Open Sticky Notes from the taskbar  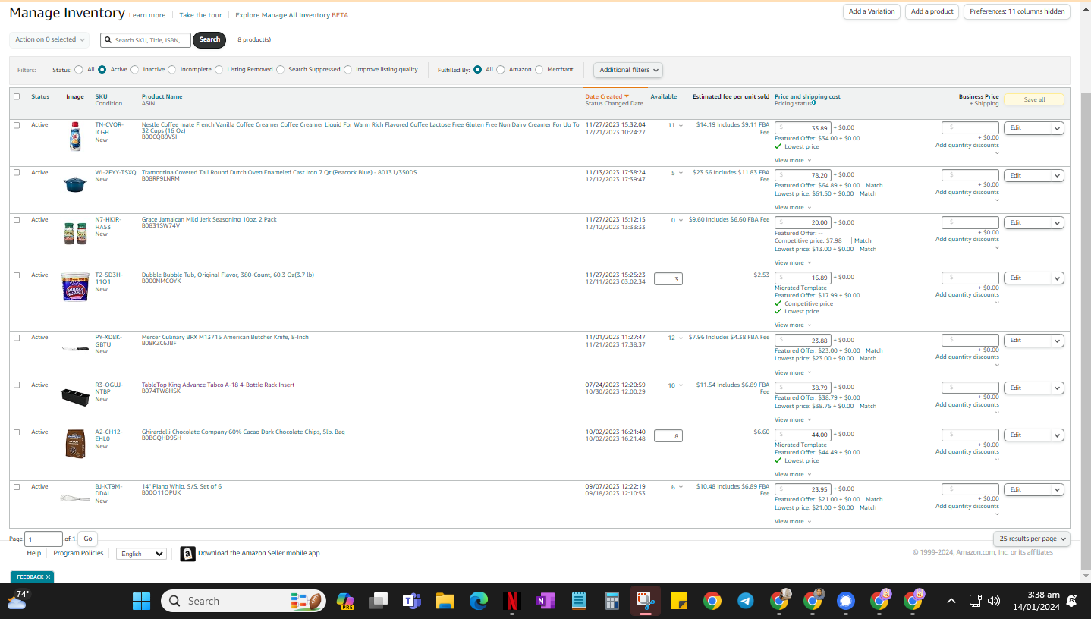click(678, 601)
